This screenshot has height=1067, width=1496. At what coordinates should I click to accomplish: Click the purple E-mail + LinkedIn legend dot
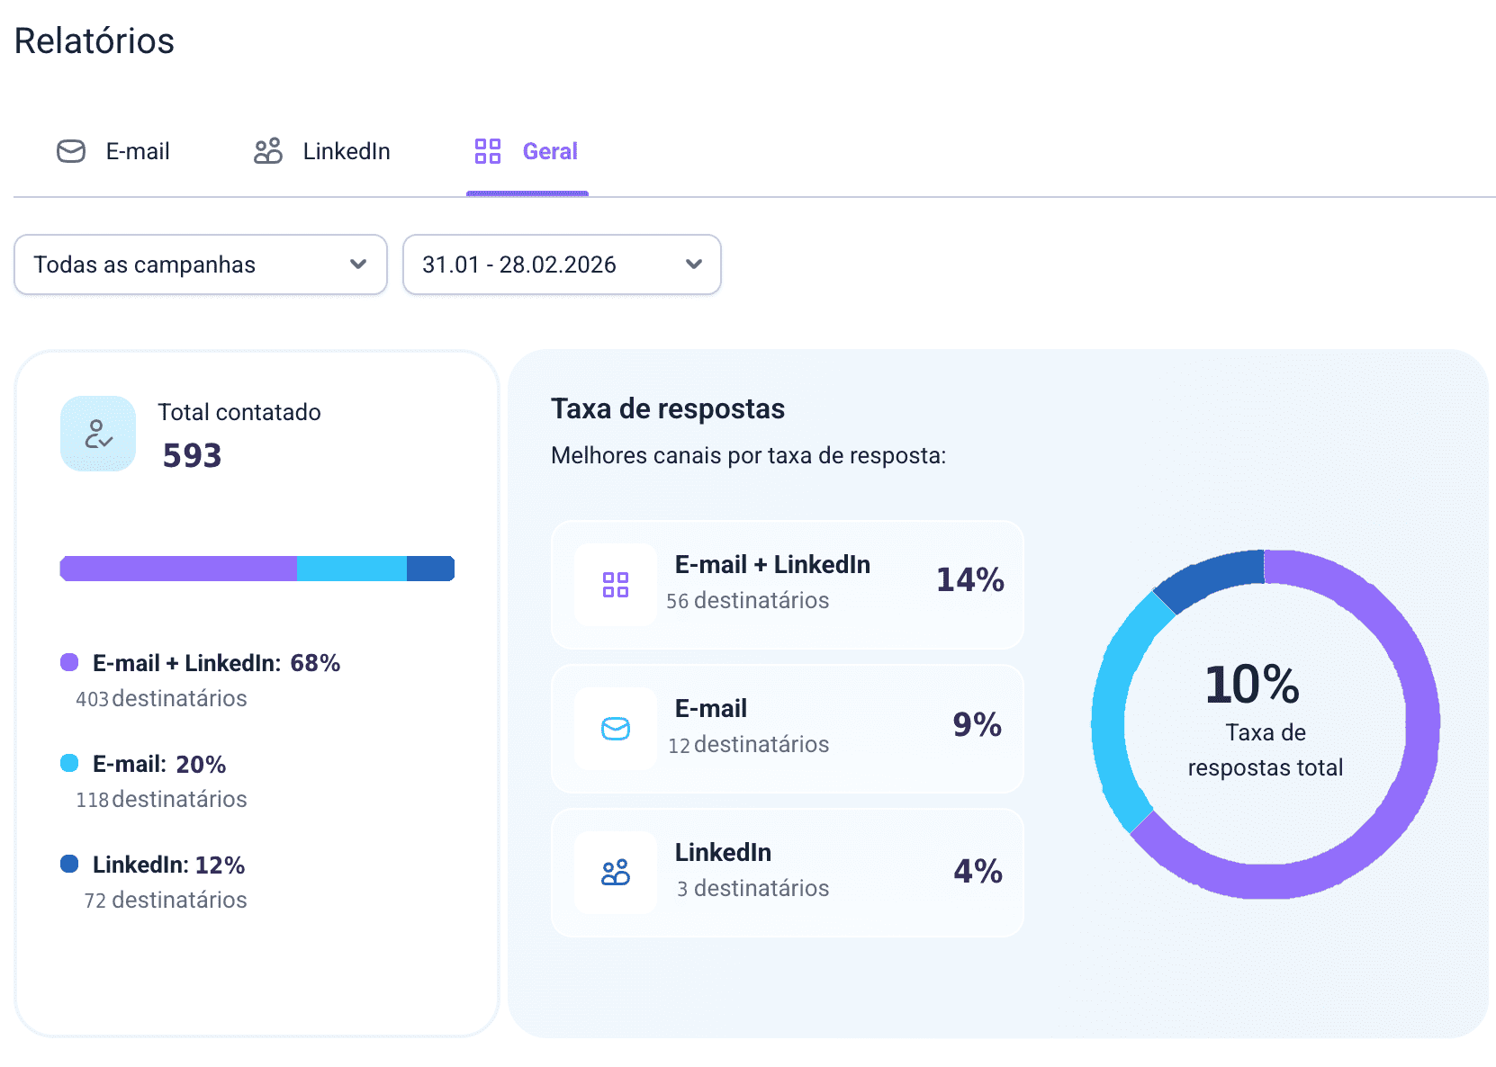coord(69,663)
